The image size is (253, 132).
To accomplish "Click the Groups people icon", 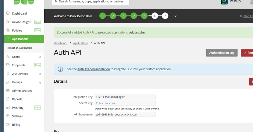I will coord(8,82).
